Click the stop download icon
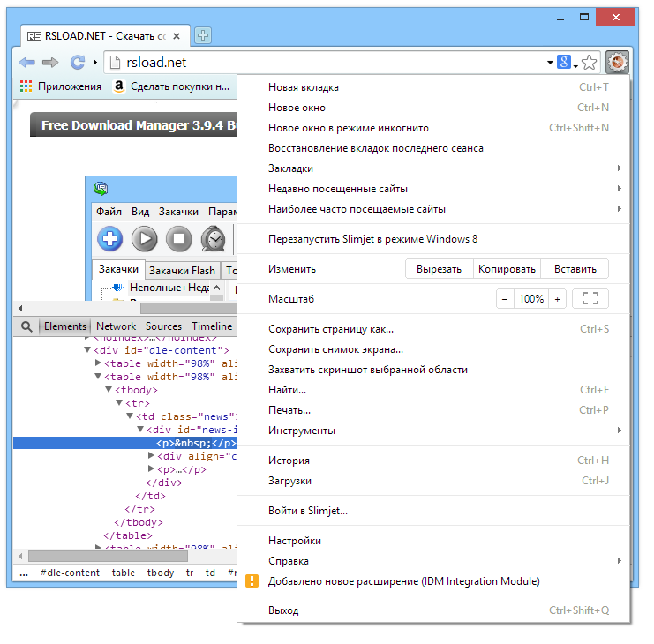 [179, 239]
